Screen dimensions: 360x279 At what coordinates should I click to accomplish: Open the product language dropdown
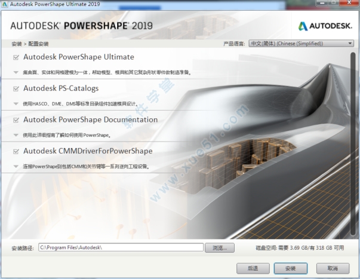[301, 44]
